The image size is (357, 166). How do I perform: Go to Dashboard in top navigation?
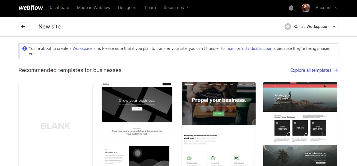click(x=59, y=8)
